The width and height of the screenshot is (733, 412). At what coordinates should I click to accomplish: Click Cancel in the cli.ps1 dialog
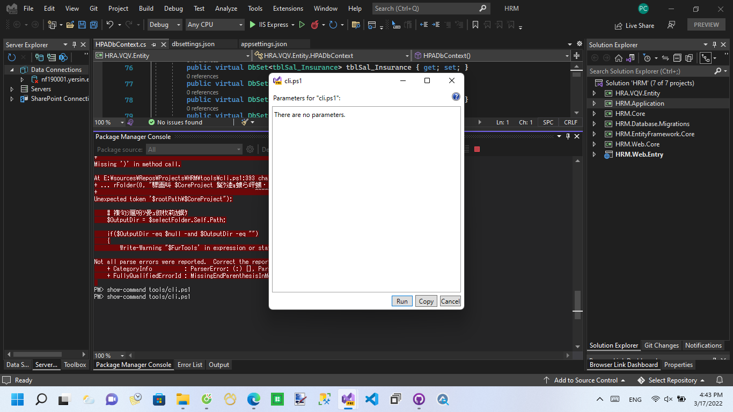click(x=450, y=301)
